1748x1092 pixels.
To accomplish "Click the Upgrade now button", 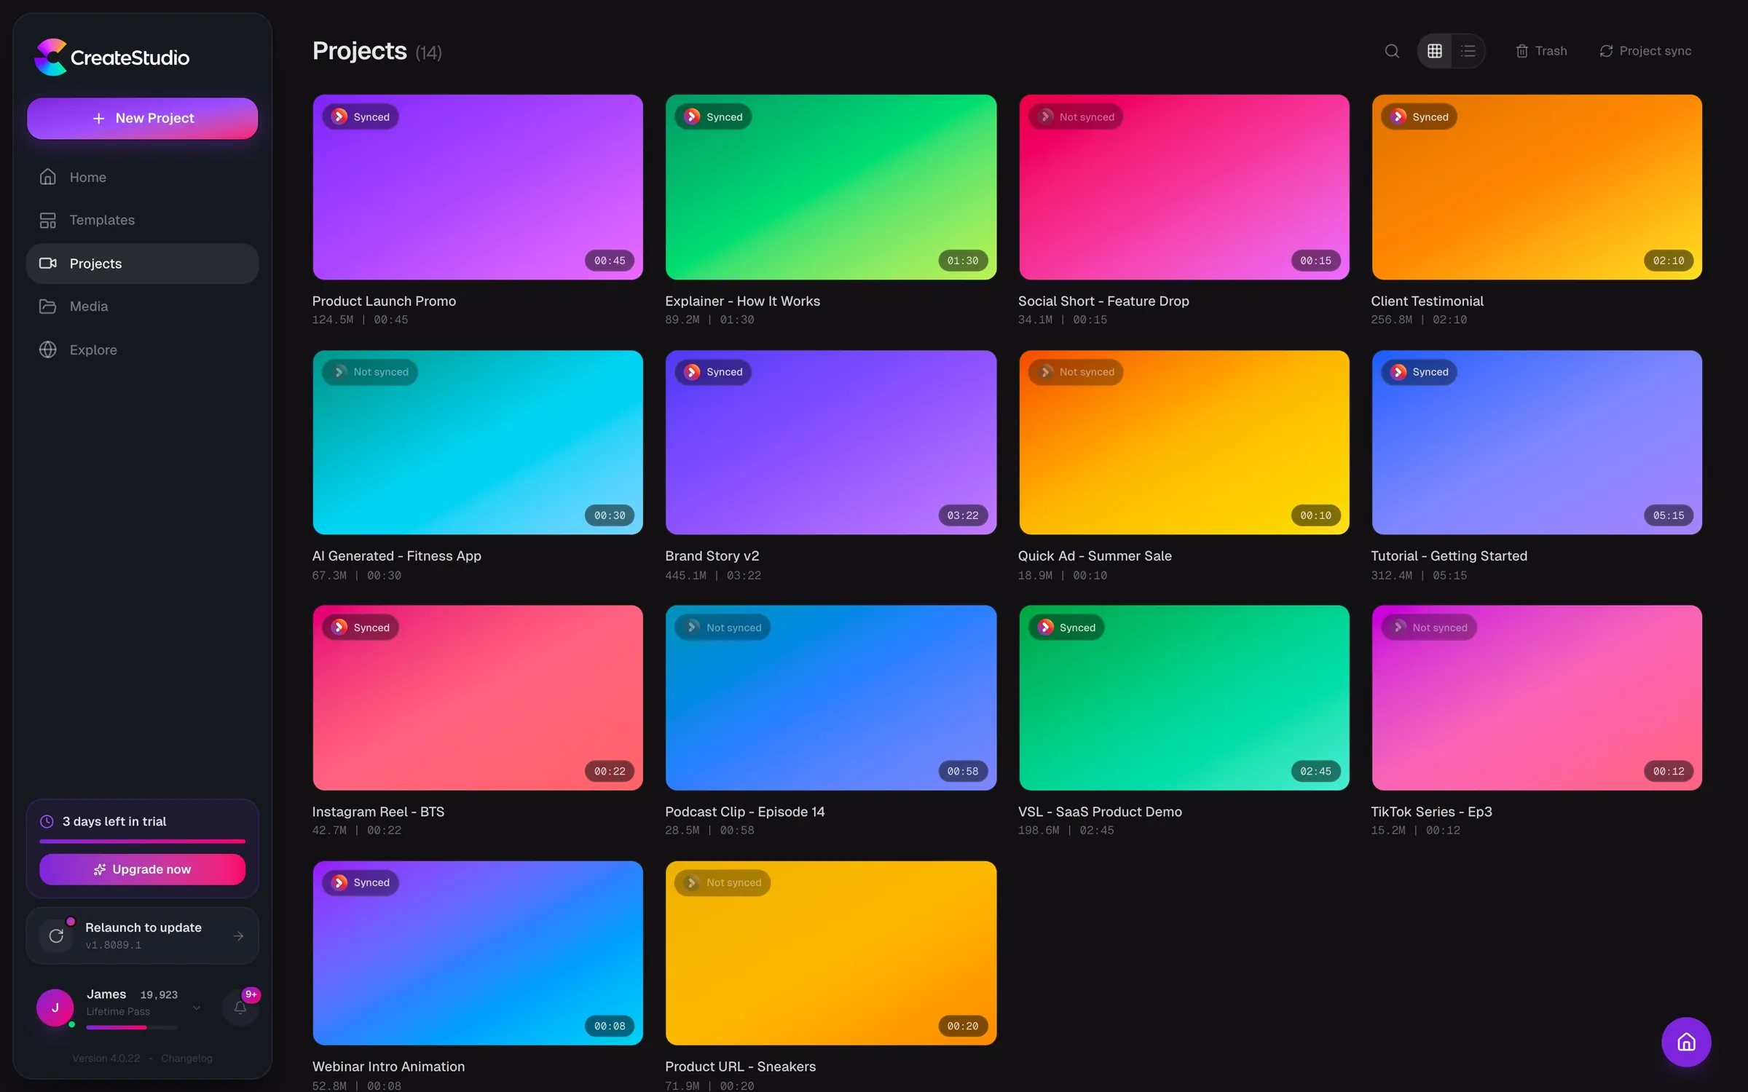I will pyautogui.click(x=143, y=869).
